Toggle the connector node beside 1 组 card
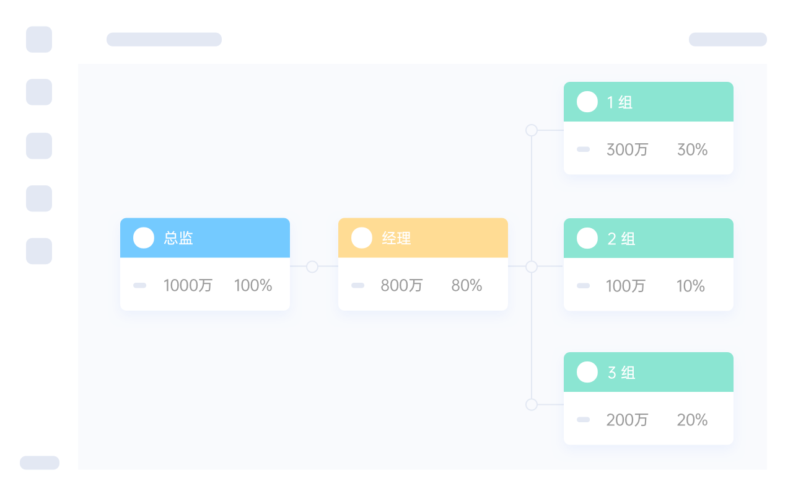Image resolution: width=793 pixels, height=496 pixels. pyautogui.click(x=532, y=130)
